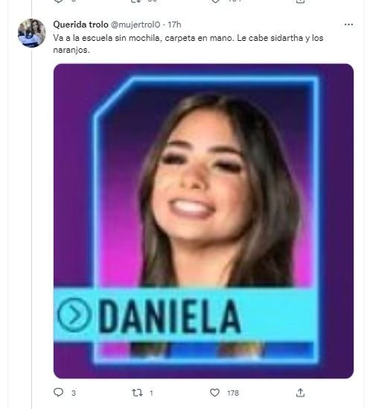
Task: Click the like count showing 178
Action: (x=233, y=393)
